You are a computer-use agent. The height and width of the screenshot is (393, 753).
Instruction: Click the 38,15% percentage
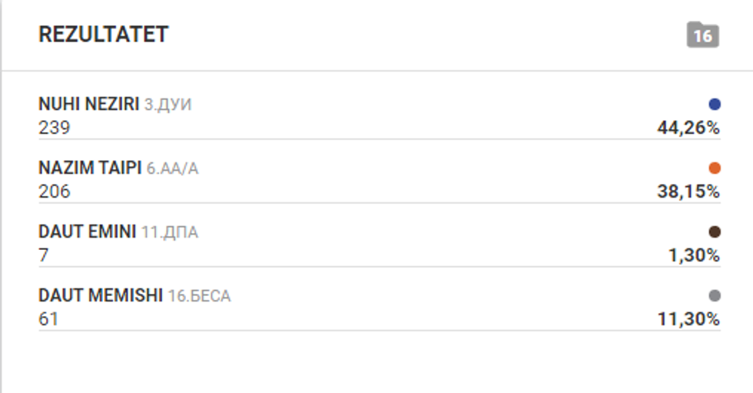(x=688, y=192)
